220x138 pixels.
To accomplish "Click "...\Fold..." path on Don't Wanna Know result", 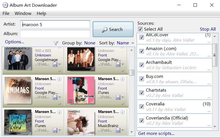I will pos(42,130).
